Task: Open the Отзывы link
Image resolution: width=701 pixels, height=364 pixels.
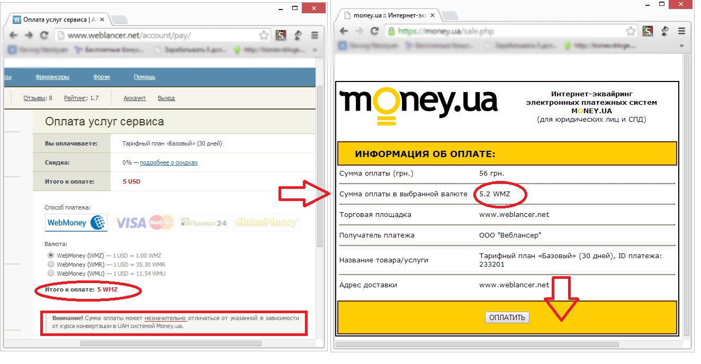Action: 35,98
